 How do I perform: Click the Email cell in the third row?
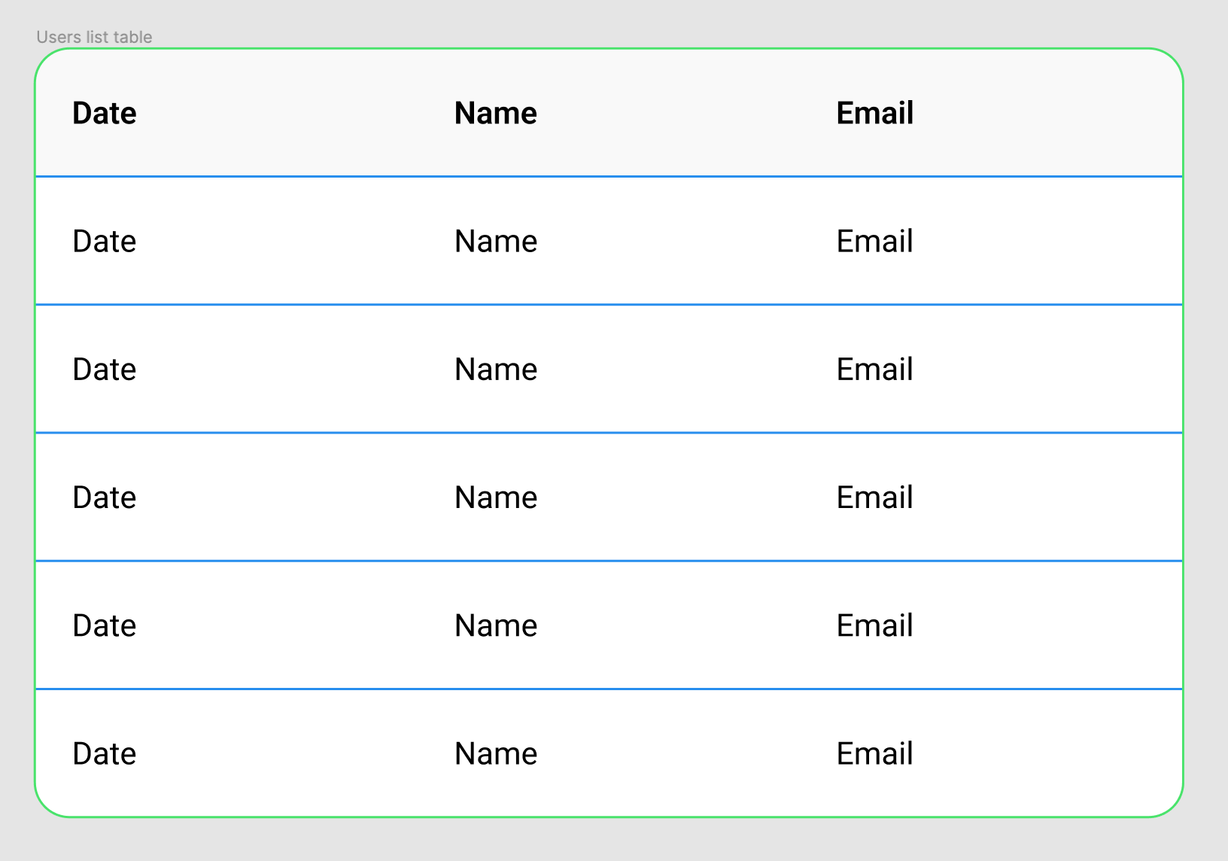(x=874, y=497)
